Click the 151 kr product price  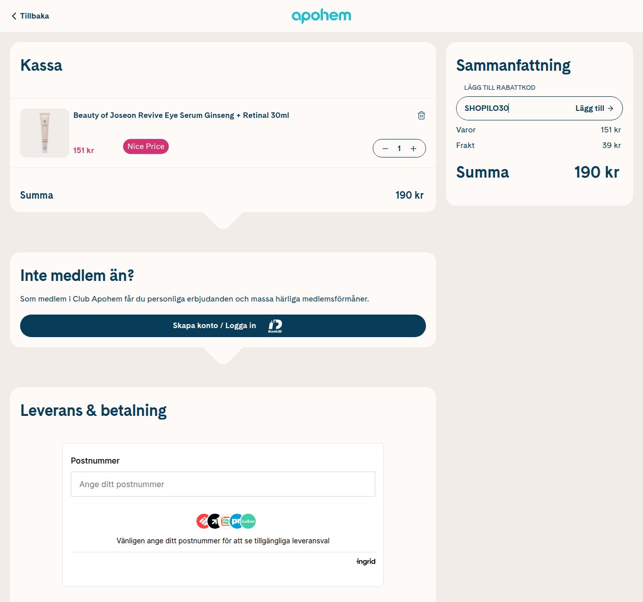coord(83,150)
